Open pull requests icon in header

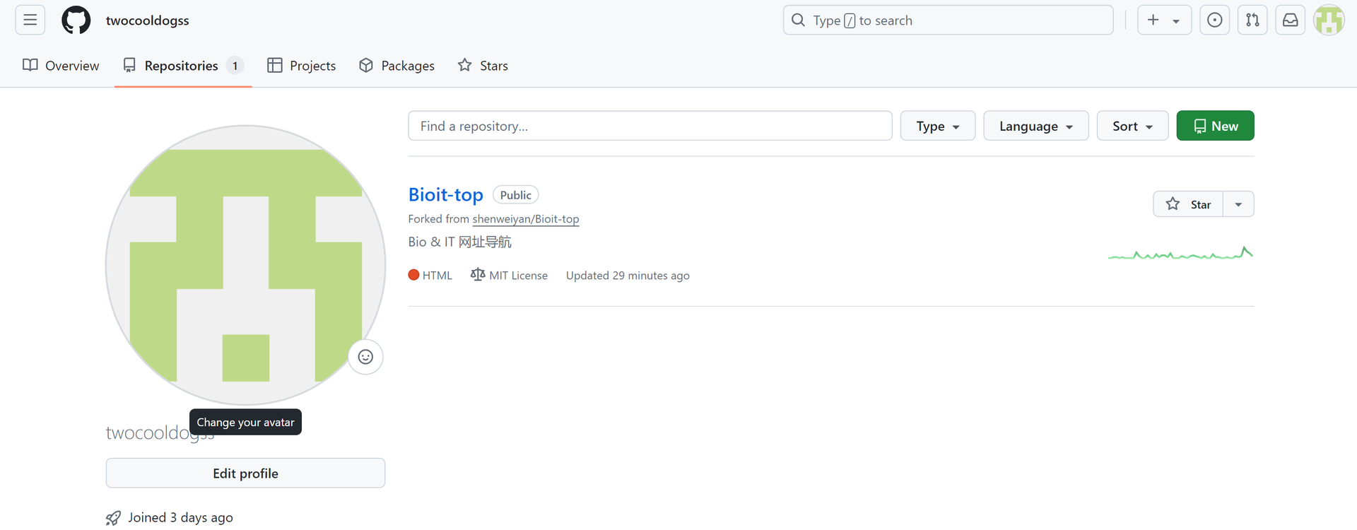tap(1252, 20)
